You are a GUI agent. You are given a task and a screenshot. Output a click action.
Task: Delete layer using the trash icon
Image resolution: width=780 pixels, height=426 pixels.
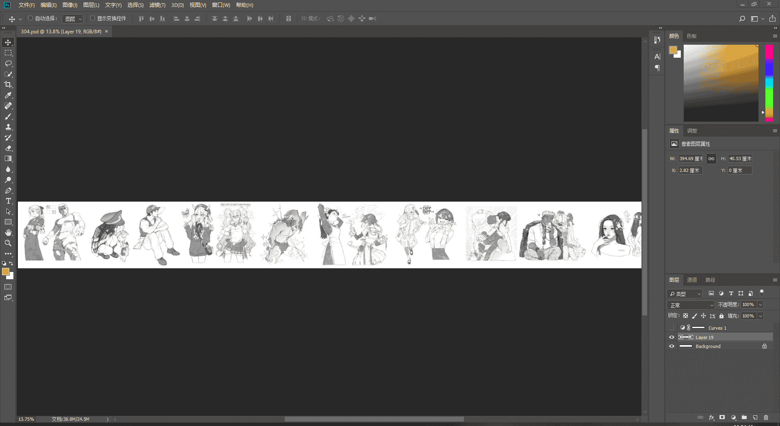pos(766,417)
